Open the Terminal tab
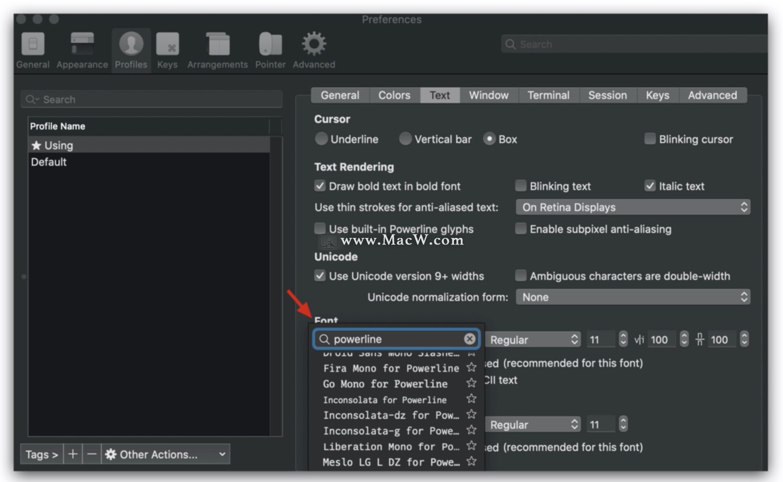Viewport: 783px width, 482px height. [x=548, y=95]
